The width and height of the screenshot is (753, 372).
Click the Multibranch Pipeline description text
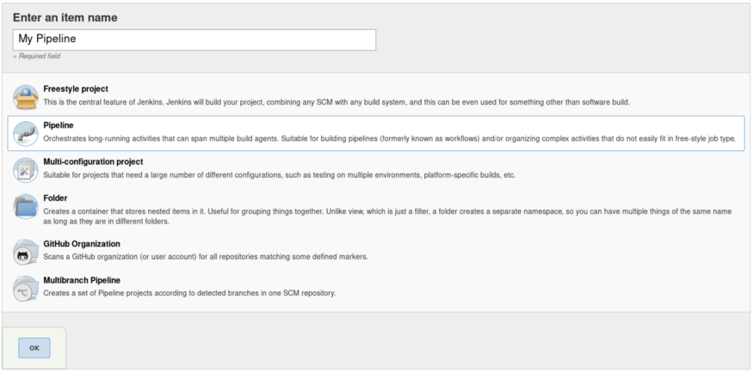coord(189,293)
